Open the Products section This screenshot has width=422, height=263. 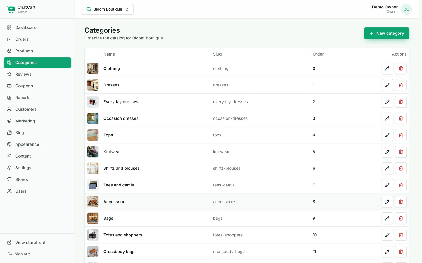click(x=37, y=51)
